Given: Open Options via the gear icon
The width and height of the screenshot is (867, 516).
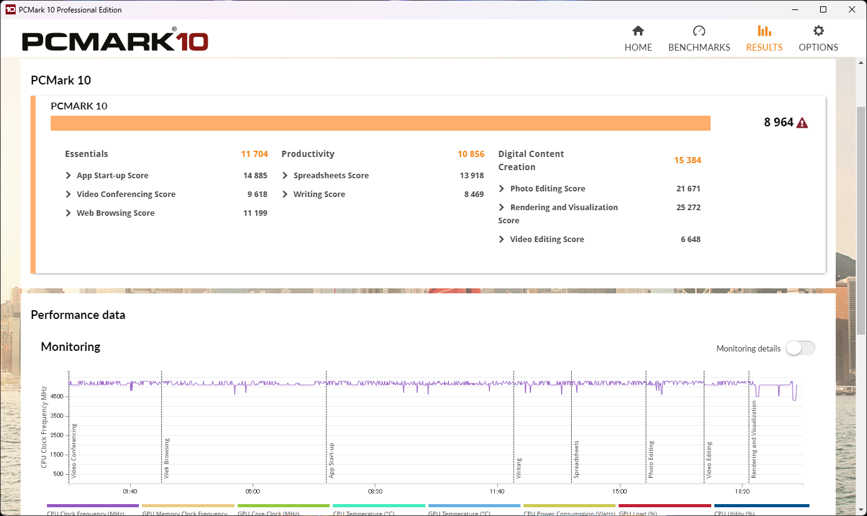Looking at the screenshot, I should pos(818,31).
